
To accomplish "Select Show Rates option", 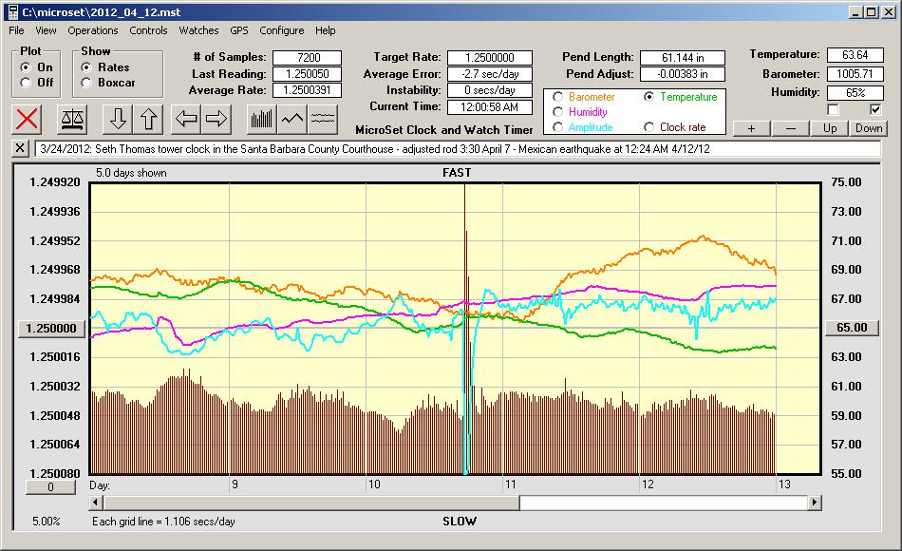I will coord(86,67).
